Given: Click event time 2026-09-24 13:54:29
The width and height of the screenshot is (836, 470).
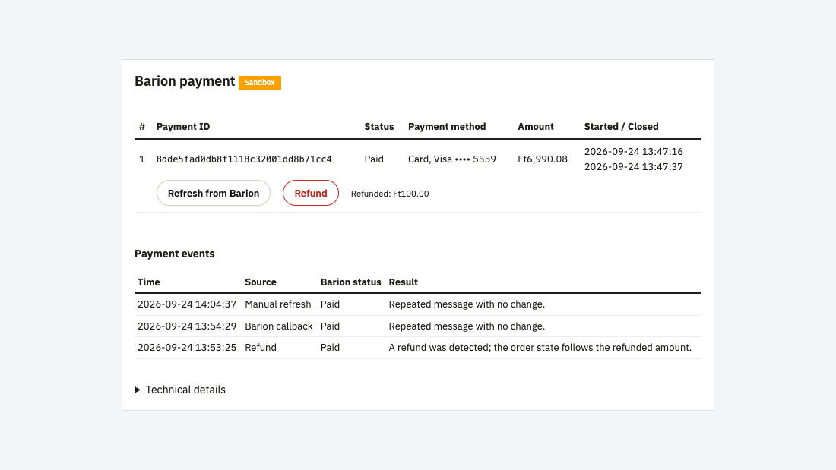Looking at the screenshot, I should tap(187, 326).
